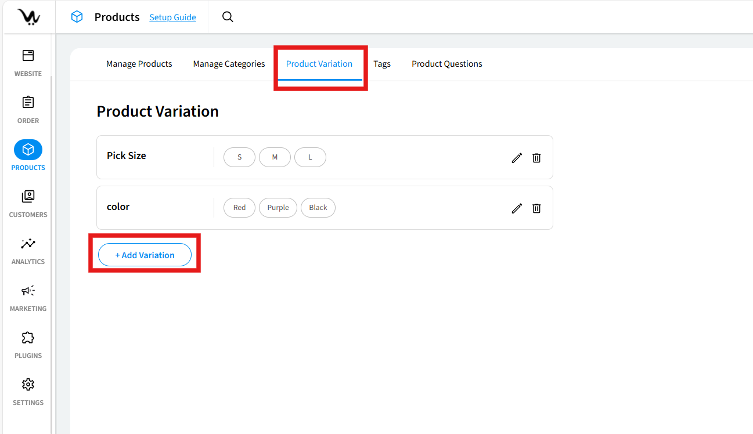Open Settings gear in sidebar

28,392
